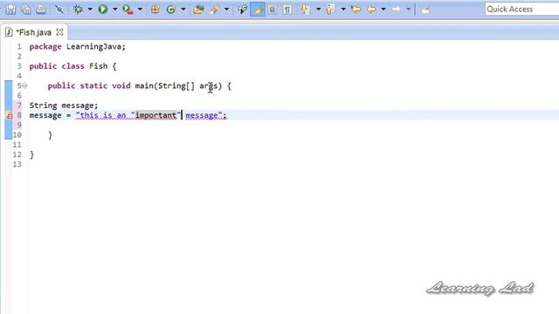The image size is (559, 314).
Task: Click line number 13 in gutter
Action: [x=17, y=164]
